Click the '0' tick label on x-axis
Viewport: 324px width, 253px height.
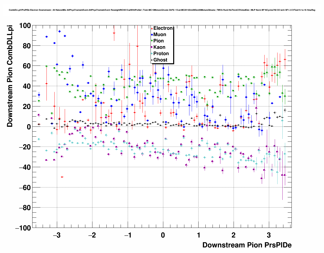163,235
